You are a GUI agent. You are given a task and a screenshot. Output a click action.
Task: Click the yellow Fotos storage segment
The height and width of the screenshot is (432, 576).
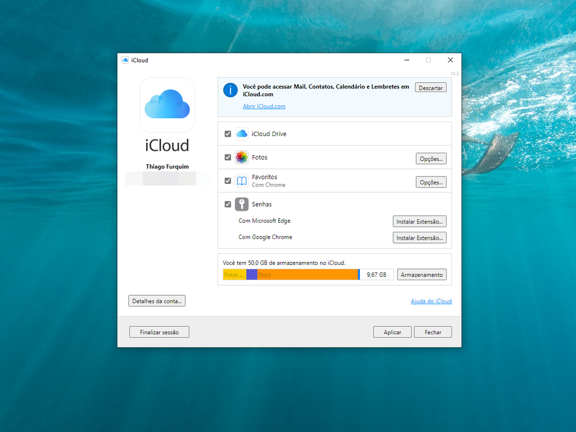point(235,274)
